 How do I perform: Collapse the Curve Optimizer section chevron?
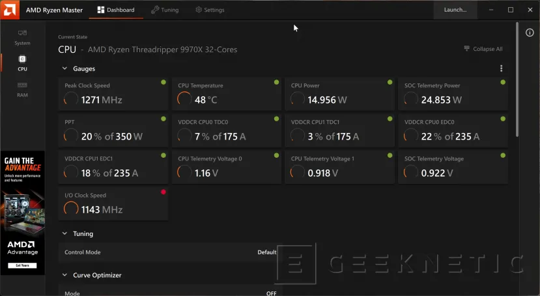click(64, 274)
